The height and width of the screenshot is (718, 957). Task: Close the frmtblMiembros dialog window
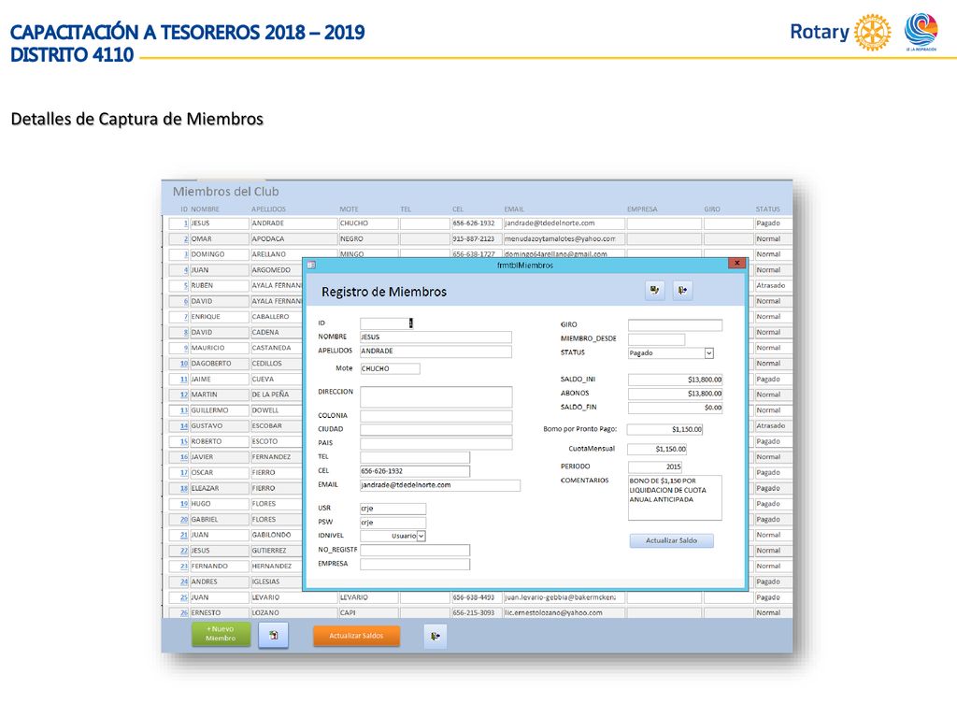[x=736, y=263]
